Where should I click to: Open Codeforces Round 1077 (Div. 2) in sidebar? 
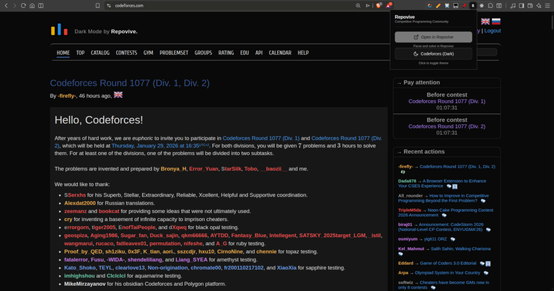click(x=447, y=126)
